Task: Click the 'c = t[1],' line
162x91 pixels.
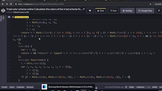Action: click(33, 70)
